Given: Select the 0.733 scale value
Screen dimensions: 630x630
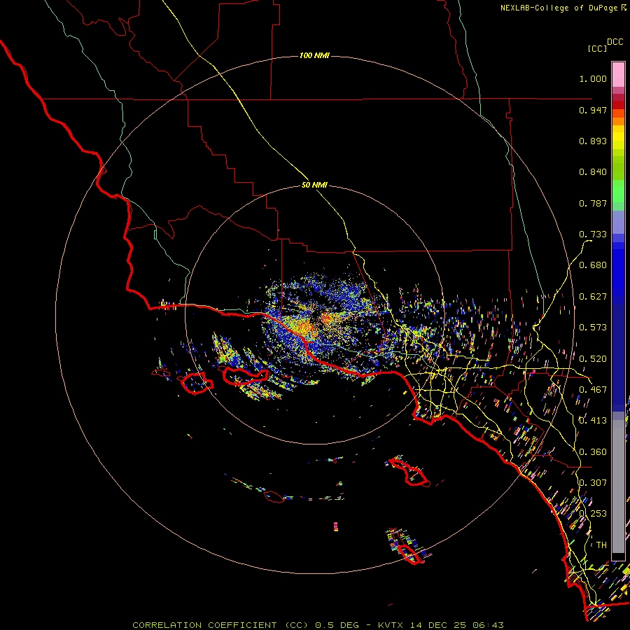Looking at the screenshot, I should pyautogui.click(x=593, y=234).
